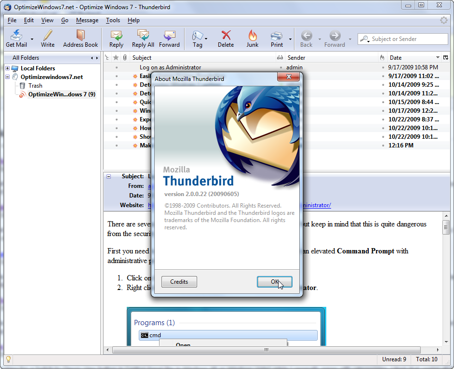Image resolution: width=454 pixels, height=369 pixels.
Task: Sort by the star column header
Action: coord(116,58)
